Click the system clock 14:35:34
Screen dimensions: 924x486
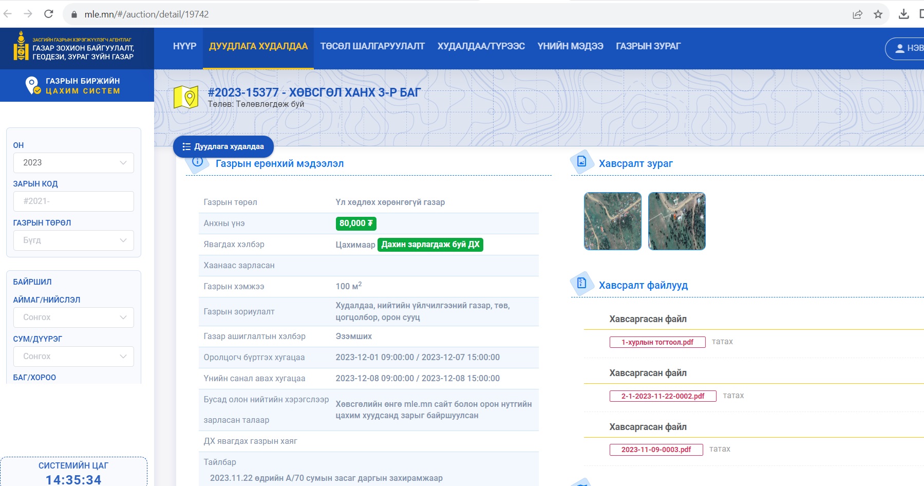[73, 480]
